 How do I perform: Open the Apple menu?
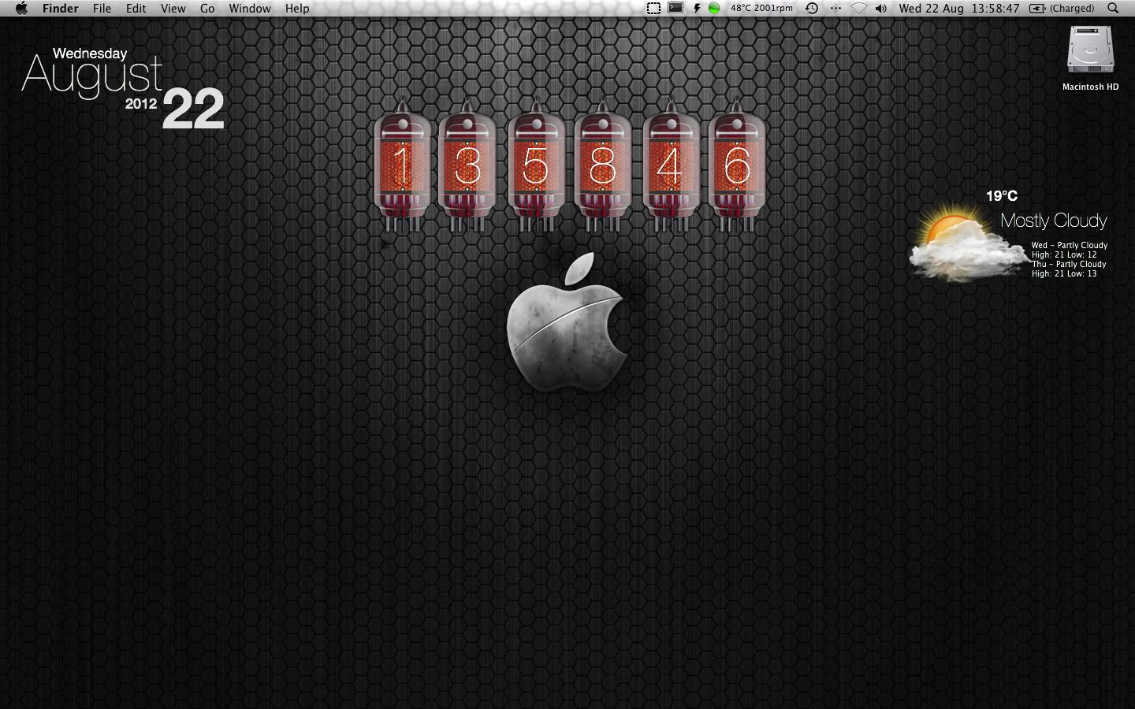point(21,9)
